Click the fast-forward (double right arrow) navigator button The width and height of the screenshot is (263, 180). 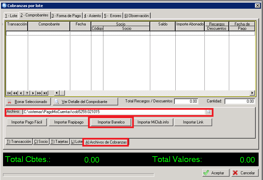(x=39, y=93)
